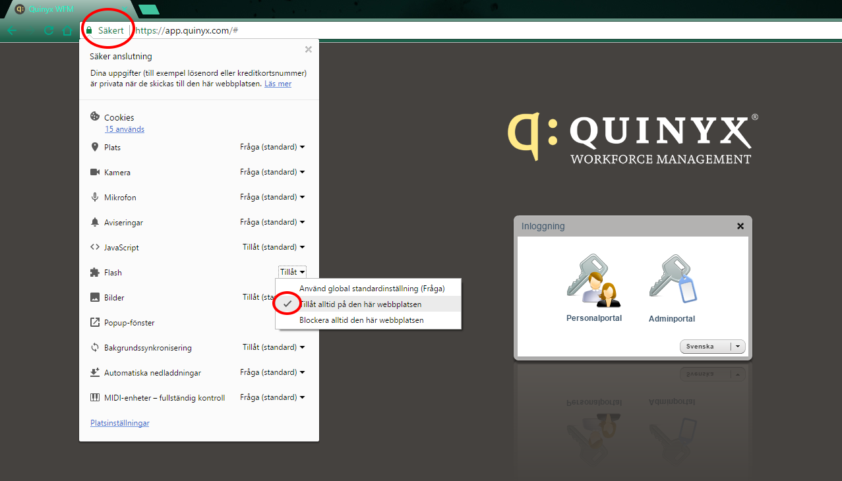This screenshot has width=842, height=481.
Task: Click the Plats location pin icon
Action: (94, 147)
